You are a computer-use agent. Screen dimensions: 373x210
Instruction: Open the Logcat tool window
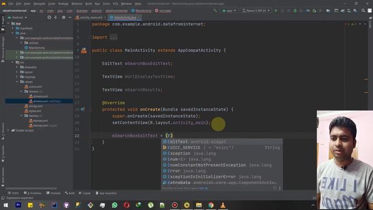pos(85,193)
